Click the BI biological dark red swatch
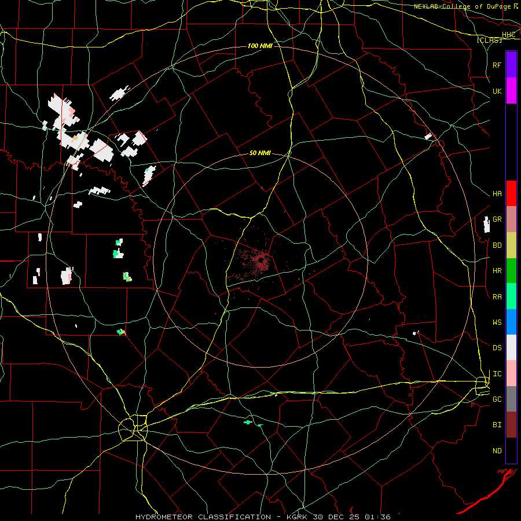 pyautogui.click(x=511, y=425)
